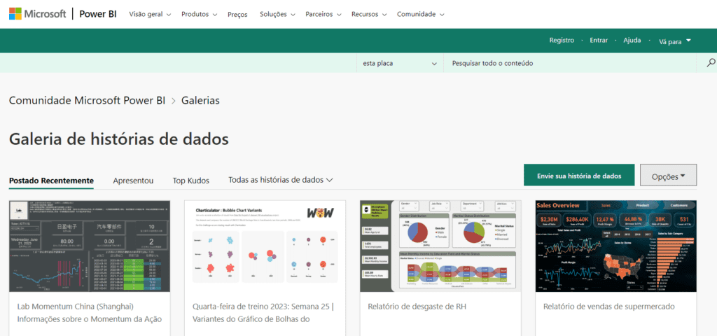Expand 'Todas as histórias de dados' filter

(280, 180)
